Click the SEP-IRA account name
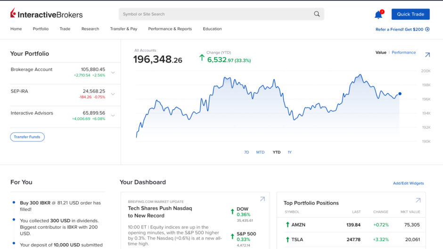443x249 pixels. tap(19, 91)
